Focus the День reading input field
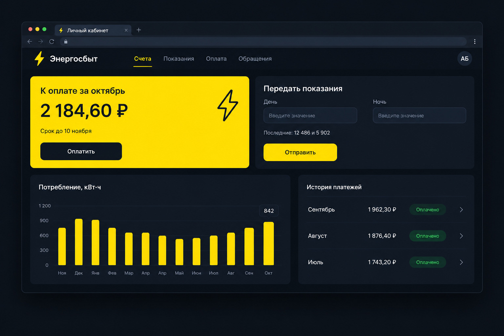 click(310, 115)
